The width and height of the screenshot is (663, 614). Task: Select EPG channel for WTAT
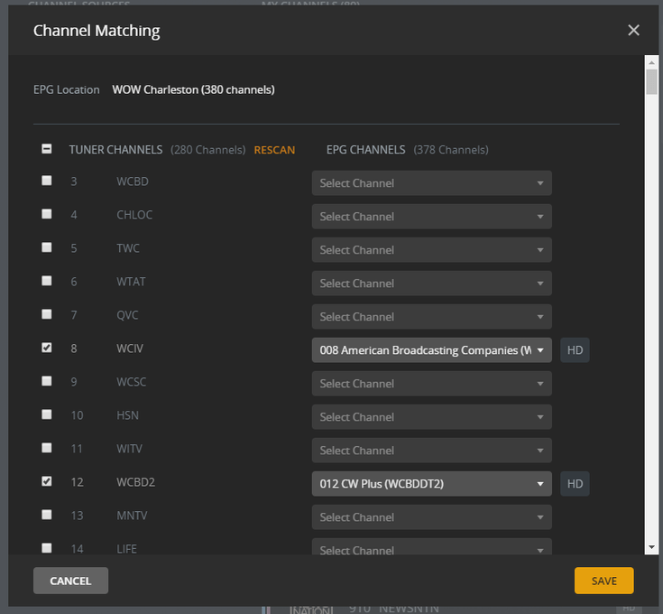[431, 284]
